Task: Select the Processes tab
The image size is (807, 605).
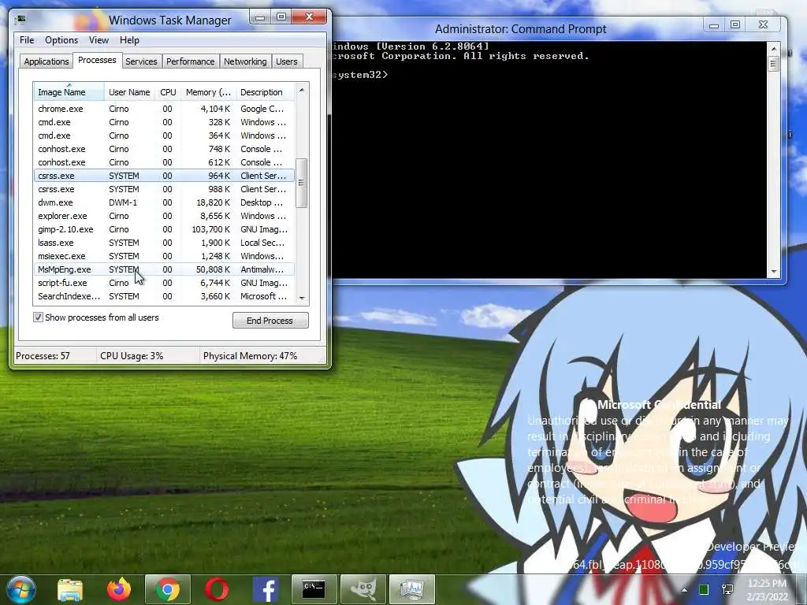Action: click(97, 60)
